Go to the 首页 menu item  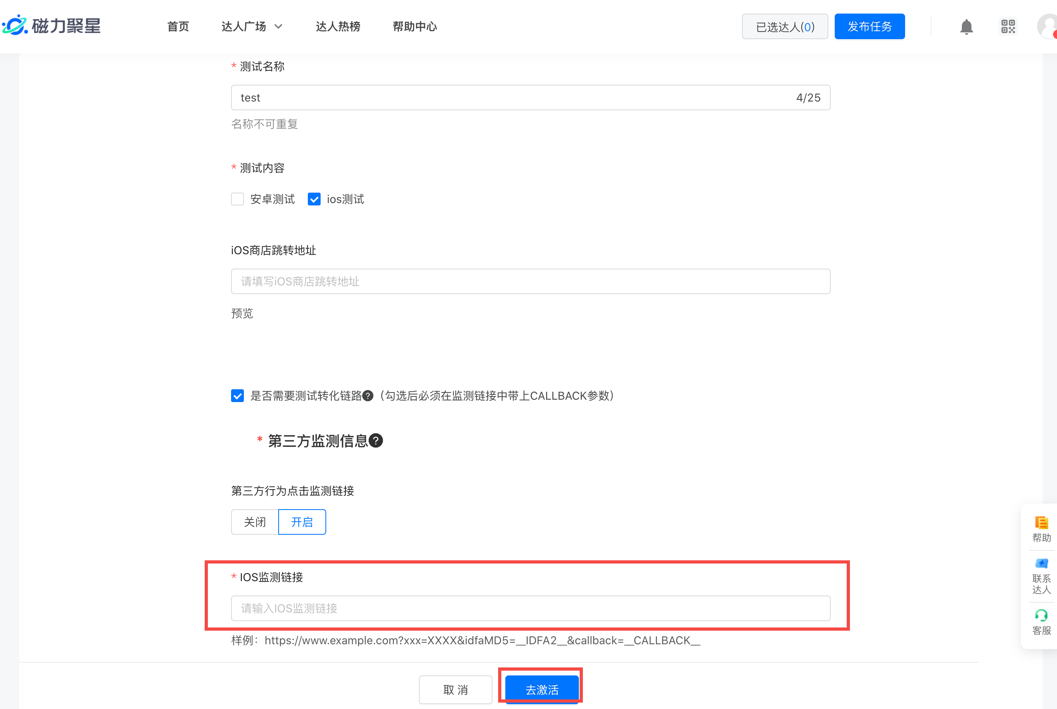click(178, 27)
